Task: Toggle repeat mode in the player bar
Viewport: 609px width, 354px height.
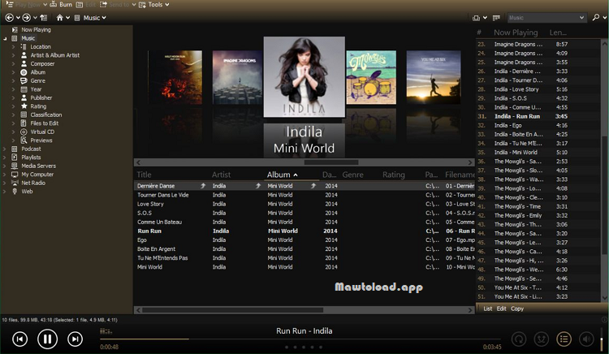Action: click(519, 339)
